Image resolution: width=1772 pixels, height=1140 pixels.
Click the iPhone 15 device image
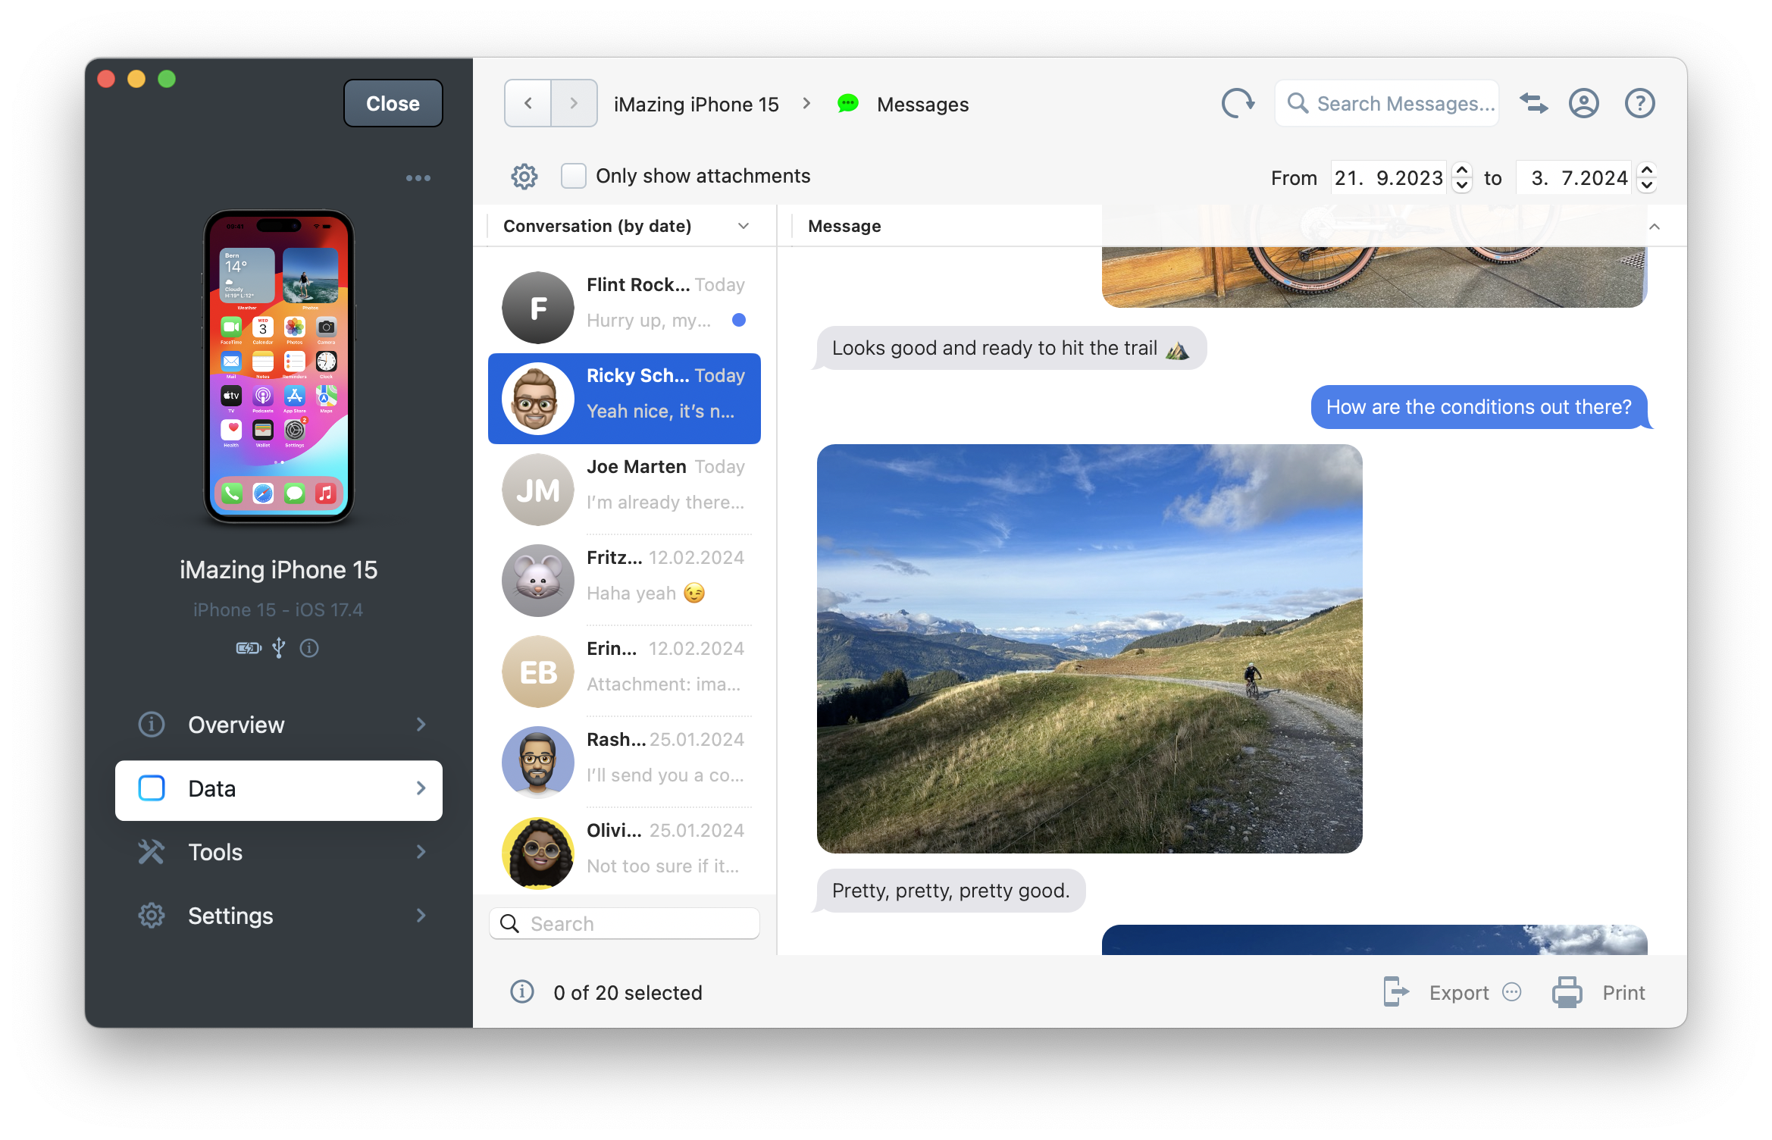(x=279, y=367)
